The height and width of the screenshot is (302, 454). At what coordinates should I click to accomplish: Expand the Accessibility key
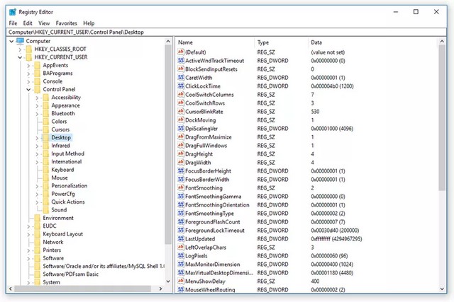pyautogui.click(x=37, y=98)
